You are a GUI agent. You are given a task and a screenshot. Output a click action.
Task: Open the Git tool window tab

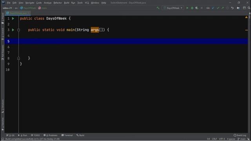click(10, 136)
